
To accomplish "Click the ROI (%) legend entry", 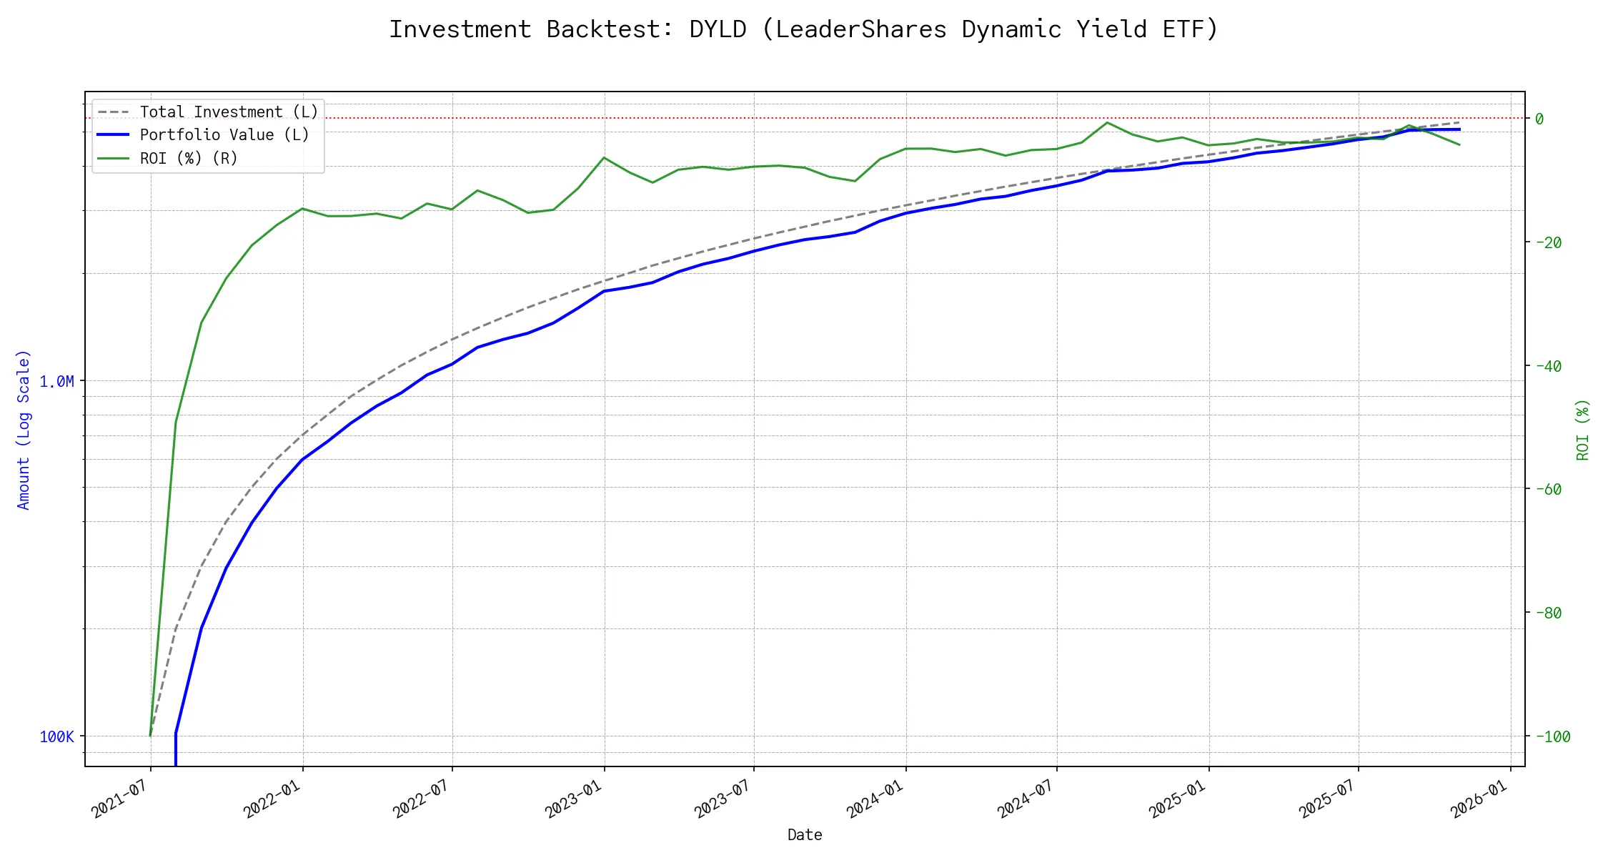I will [x=189, y=158].
